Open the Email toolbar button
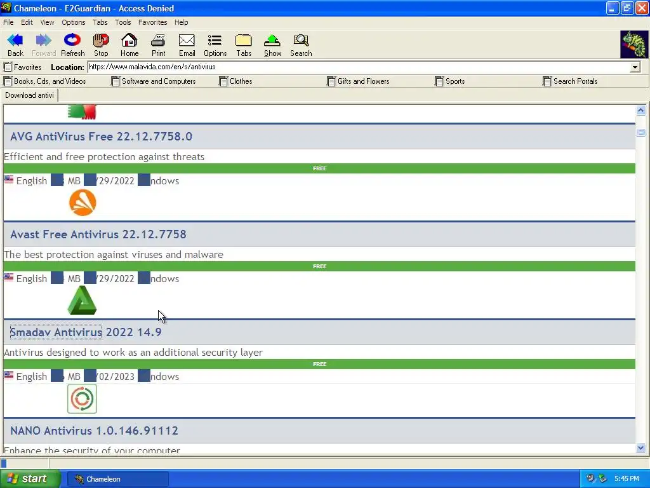The image size is (650, 488). [x=187, y=45]
